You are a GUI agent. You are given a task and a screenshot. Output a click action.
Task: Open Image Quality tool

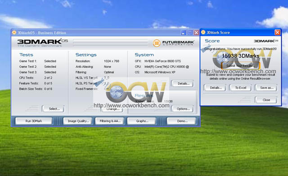(x=78, y=121)
